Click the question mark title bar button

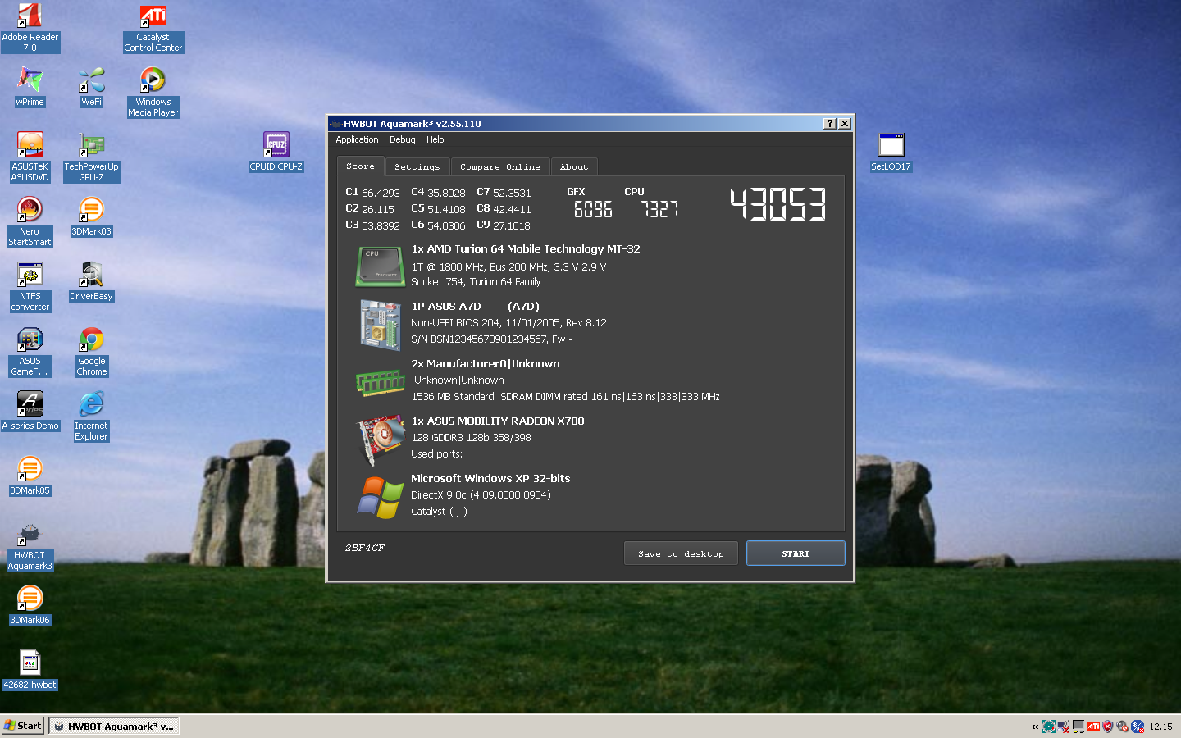830,124
